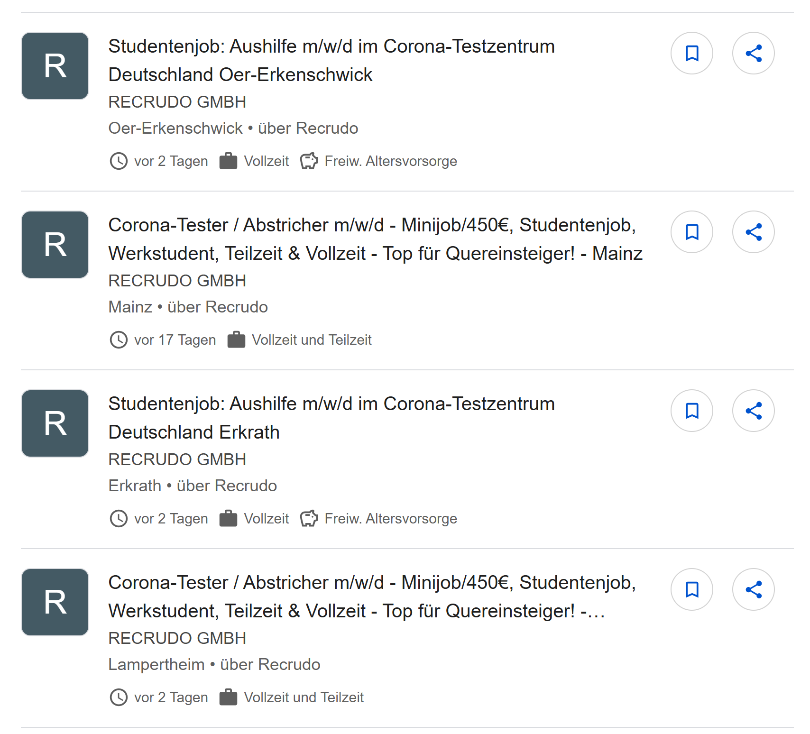
Task: Bookmark the Erkrath Aushilfe job
Action: point(692,411)
